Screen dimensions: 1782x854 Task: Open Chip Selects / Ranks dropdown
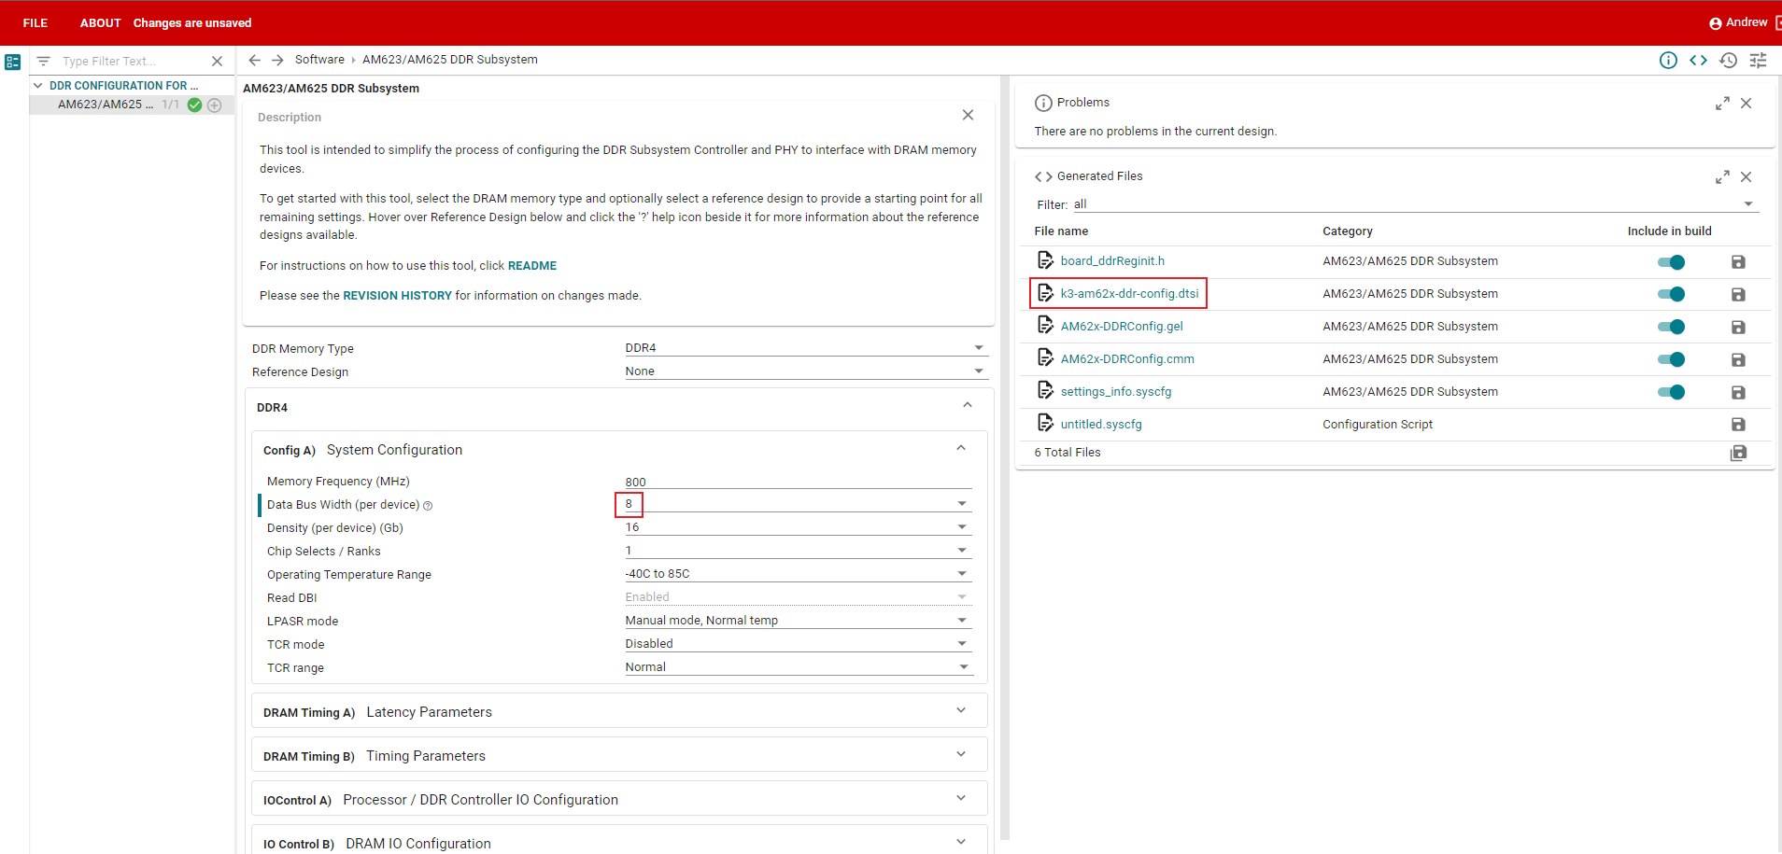(799, 551)
